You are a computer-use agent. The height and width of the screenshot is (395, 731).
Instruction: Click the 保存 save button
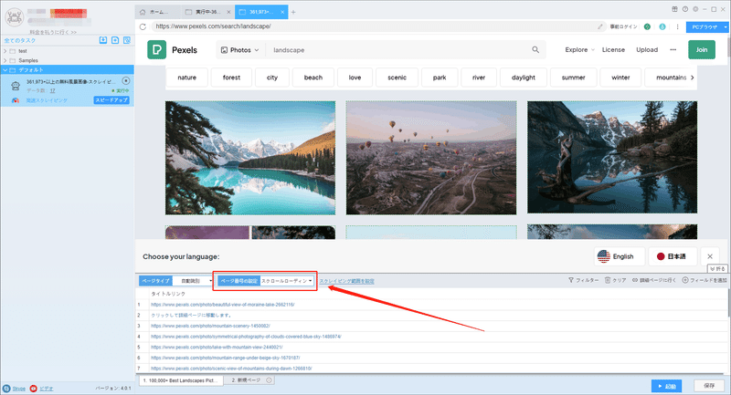click(x=709, y=386)
